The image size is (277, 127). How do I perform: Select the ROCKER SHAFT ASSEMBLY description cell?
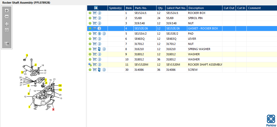coord(205,65)
